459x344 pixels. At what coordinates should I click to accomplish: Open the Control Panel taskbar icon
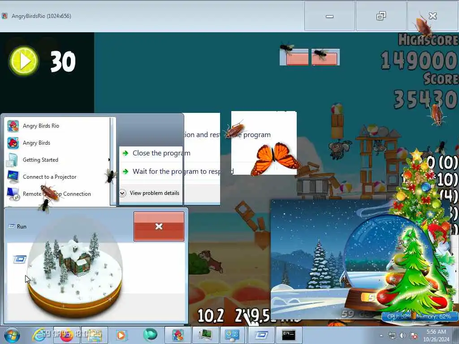coord(233,335)
